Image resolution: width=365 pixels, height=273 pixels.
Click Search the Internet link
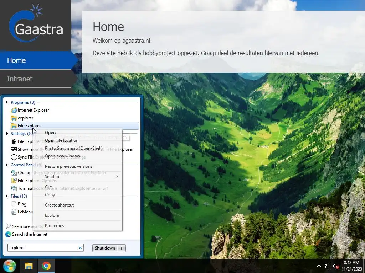click(x=30, y=234)
